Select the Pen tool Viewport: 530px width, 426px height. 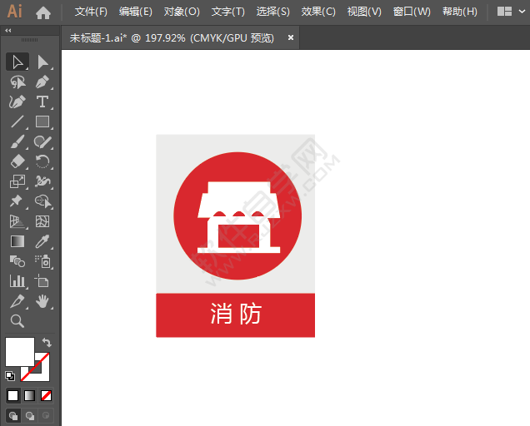[43, 82]
